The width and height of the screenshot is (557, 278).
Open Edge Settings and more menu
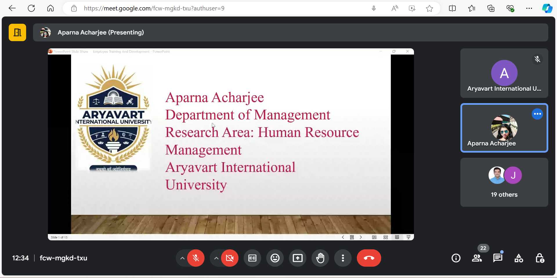click(529, 8)
